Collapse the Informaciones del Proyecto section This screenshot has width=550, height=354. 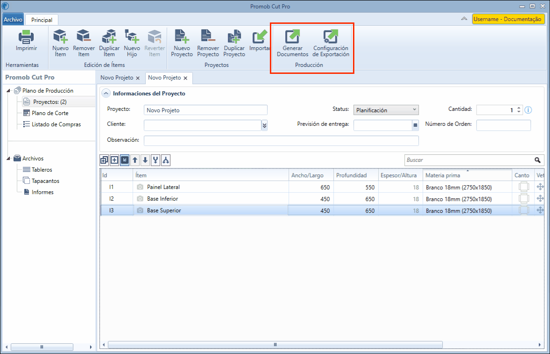click(106, 94)
